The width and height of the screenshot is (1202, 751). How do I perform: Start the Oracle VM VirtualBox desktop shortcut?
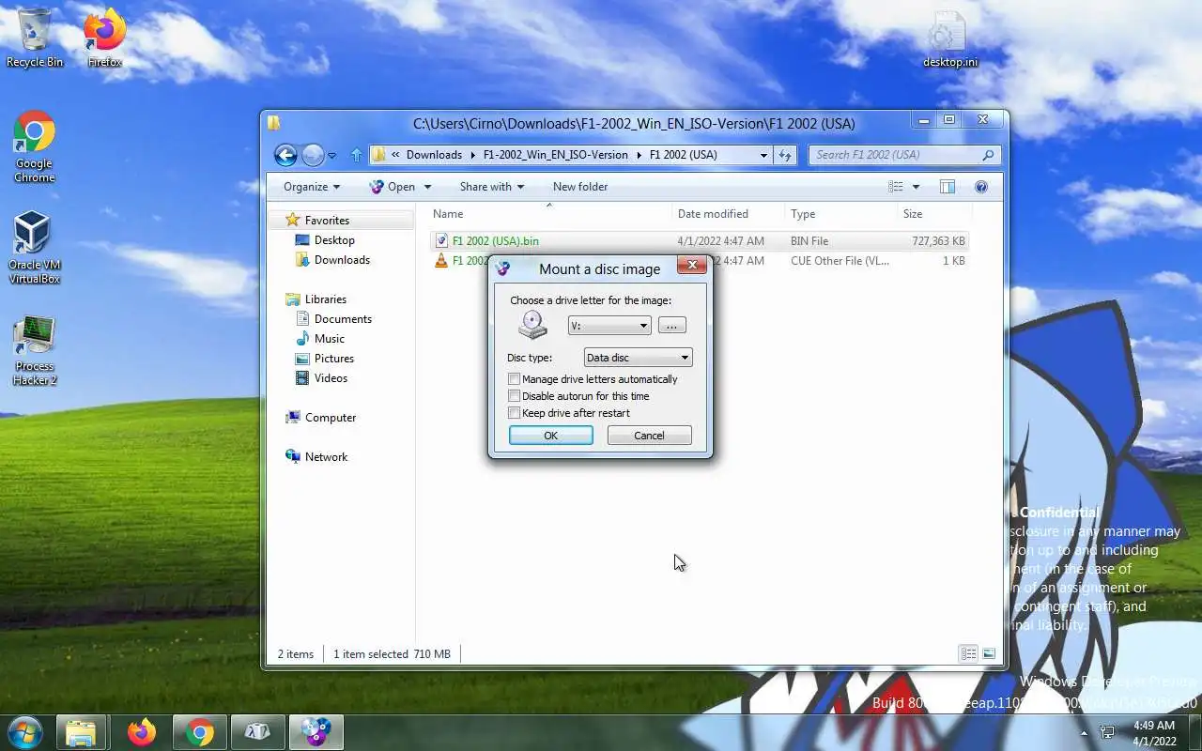[x=34, y=247]
